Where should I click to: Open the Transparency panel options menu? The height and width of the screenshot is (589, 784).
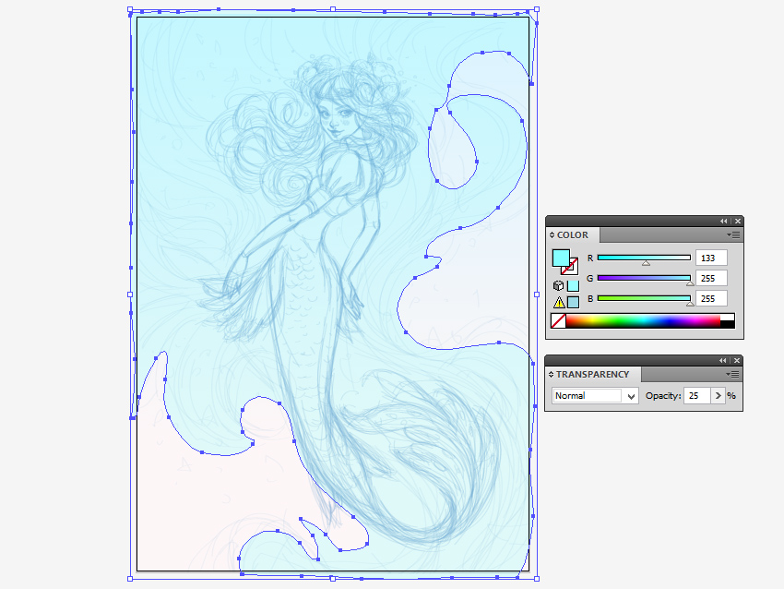click(732, 374)
